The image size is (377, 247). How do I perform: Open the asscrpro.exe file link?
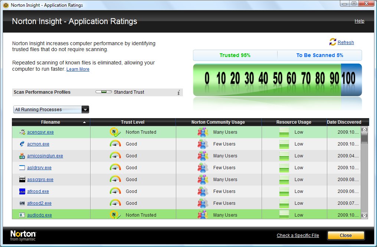coord(40,179)
